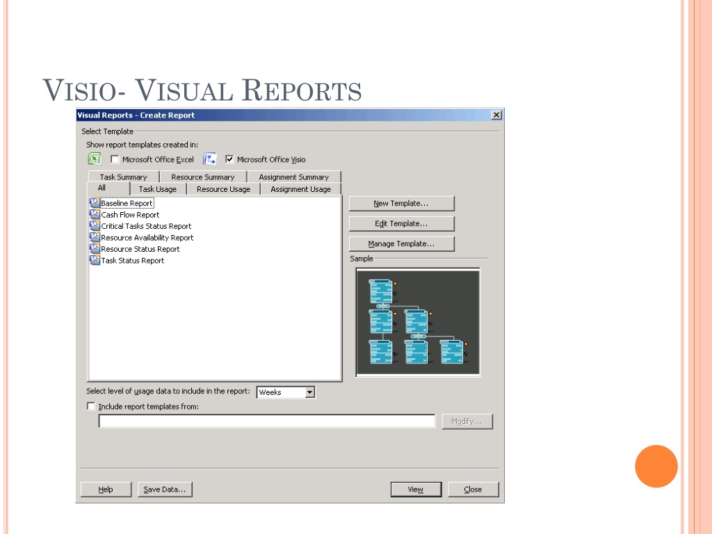
Task: Open the Resource Usage tab
Action: pos(223,189)
